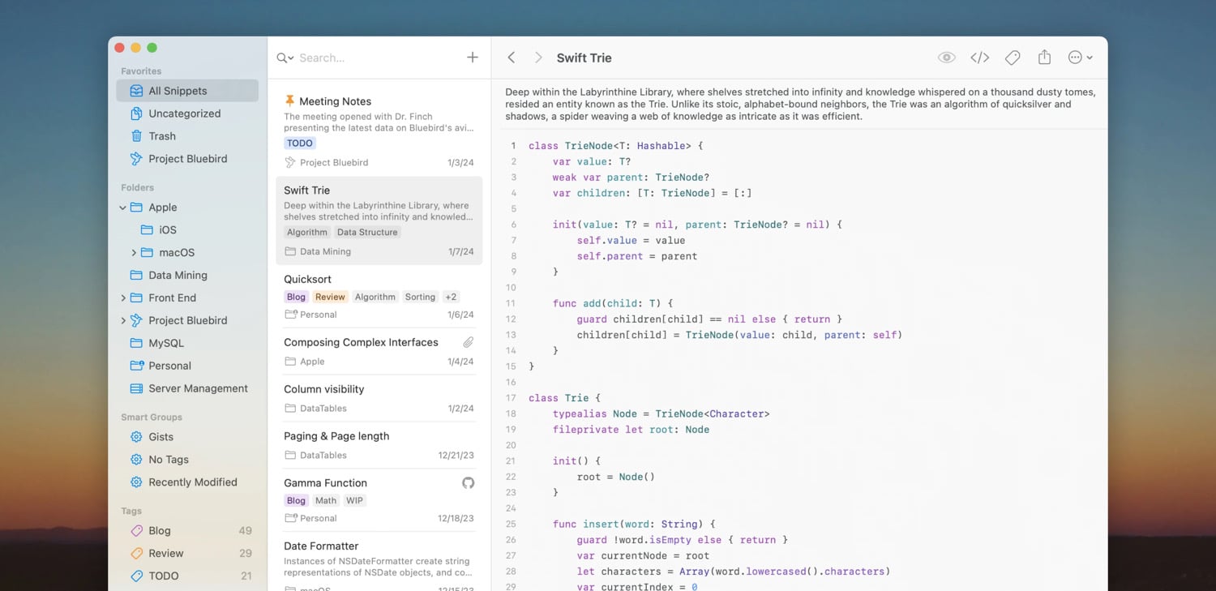Collapse the Apple folder

[x=123, y=208]
